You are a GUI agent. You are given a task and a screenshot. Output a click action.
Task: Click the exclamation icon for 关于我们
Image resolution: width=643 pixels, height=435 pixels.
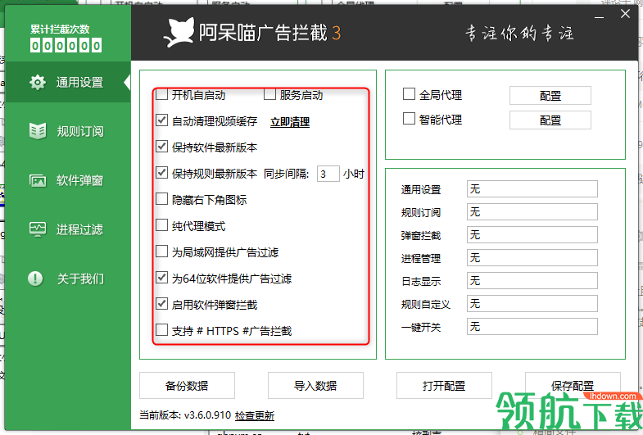click(x=36, y=279)
